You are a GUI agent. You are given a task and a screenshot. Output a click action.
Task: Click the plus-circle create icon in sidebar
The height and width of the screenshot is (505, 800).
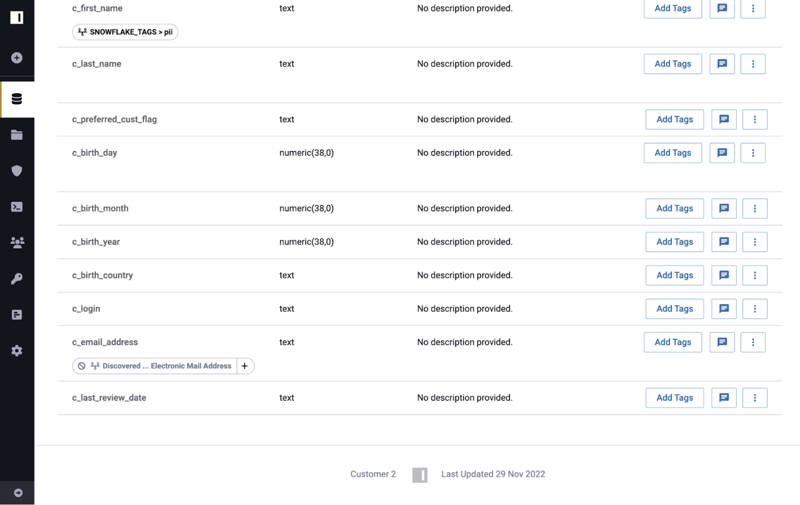[x=17, y=58]
